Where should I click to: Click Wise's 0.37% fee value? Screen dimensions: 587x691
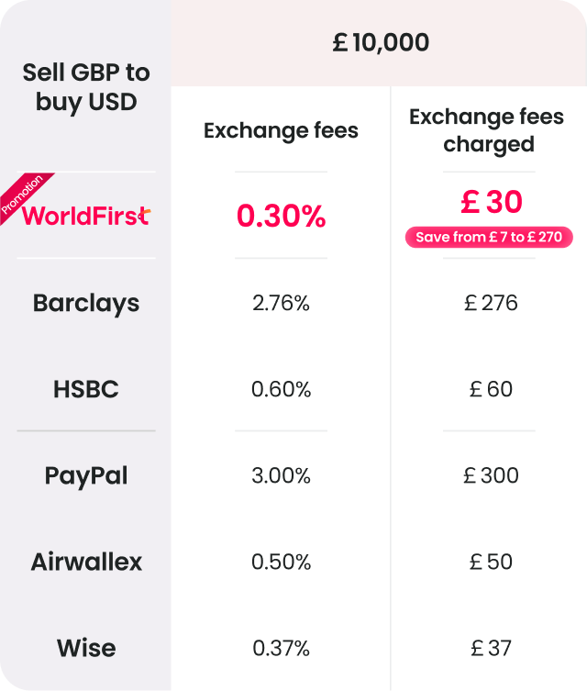click(x=281, y=648)
